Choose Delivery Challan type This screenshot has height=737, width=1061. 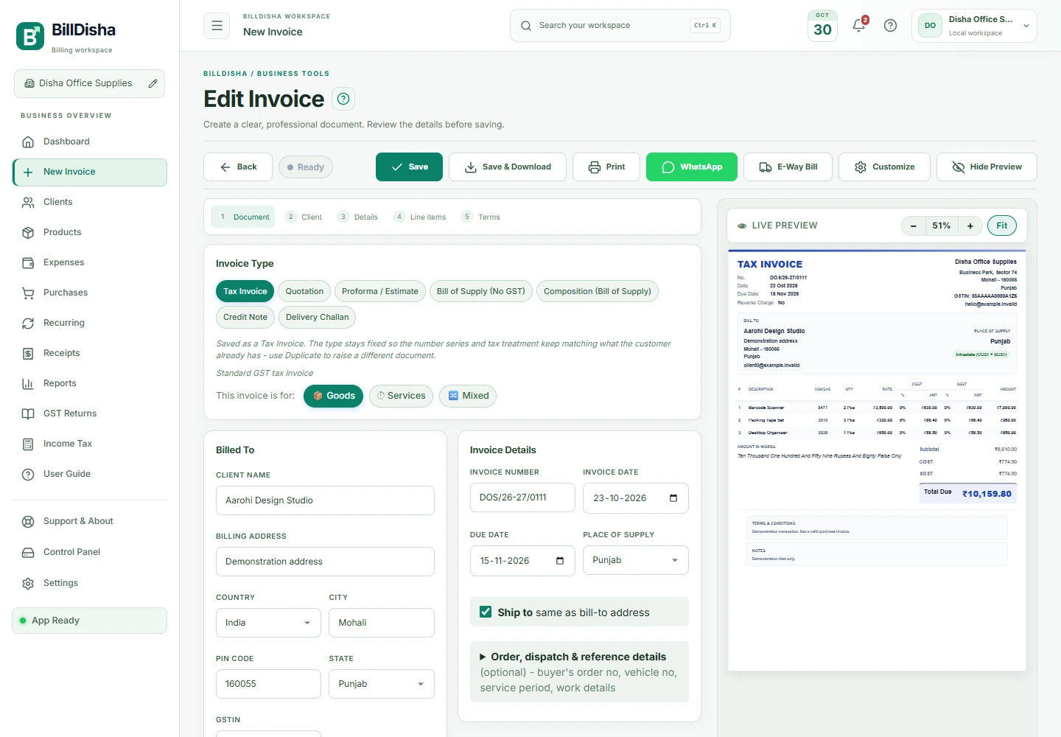point(317,317)
